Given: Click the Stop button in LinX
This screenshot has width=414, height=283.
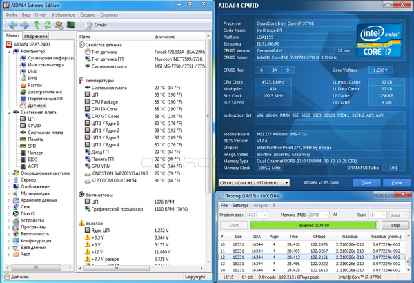Looking at the screenshot, I should (x=395, y=226).
